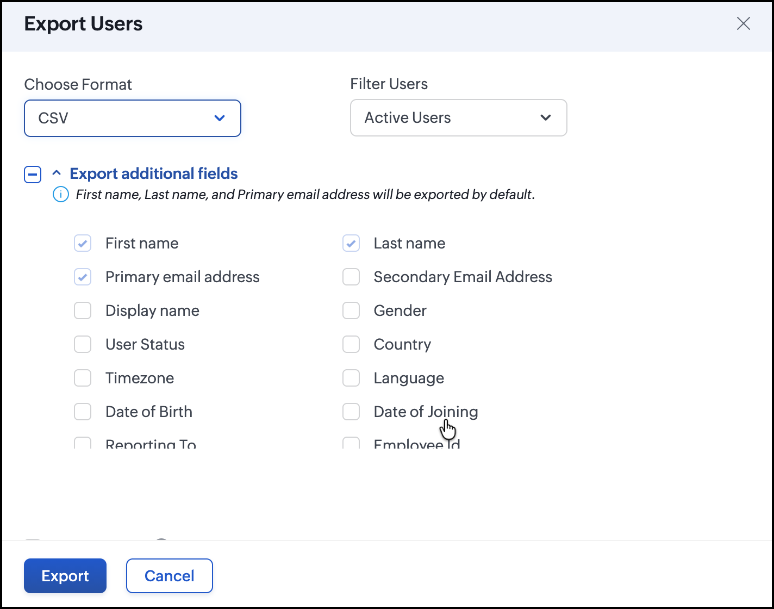Screen dimensions: 774x609
Task: Click the Choose Format label
Action: pos(78,84)
